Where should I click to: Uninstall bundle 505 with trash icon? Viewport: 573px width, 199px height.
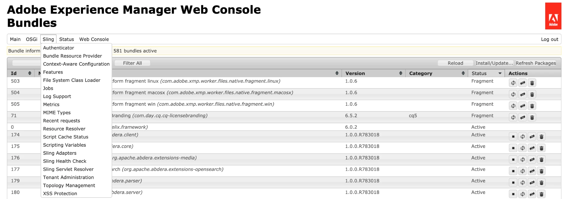point(532,106)
